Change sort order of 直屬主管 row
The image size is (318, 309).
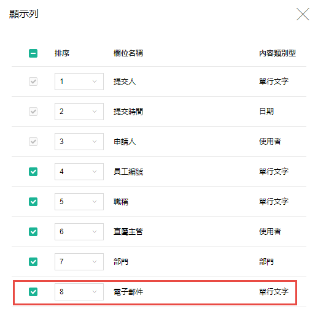[79, 232]
